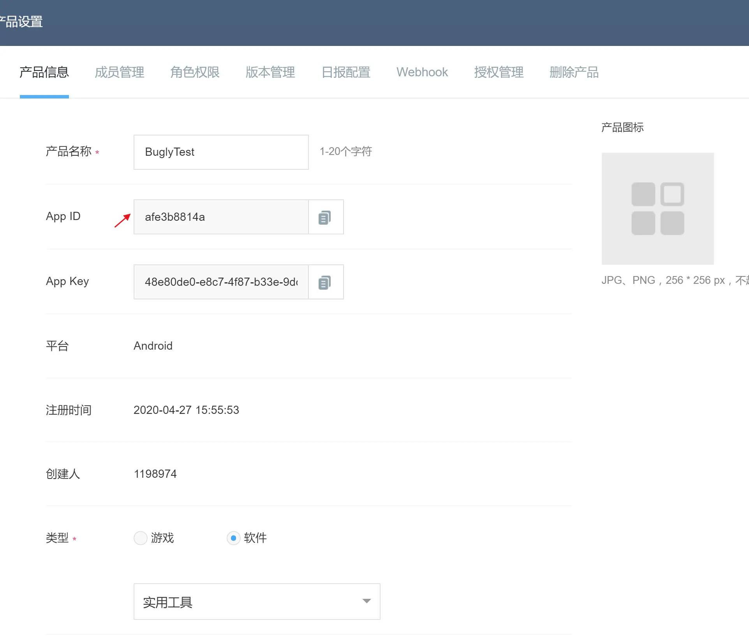This screenshot has height=644, width=749.
Task: Click the product icon placeholder image
Action: (657, 209)
